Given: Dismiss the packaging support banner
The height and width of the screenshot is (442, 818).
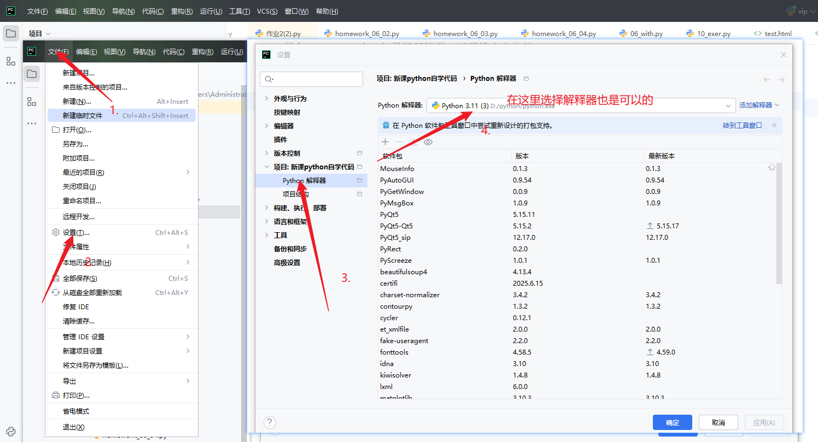Looking at the screenshot, I should coord(774,125).
